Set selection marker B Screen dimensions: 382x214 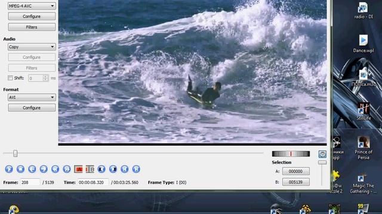pyautogui.click(x=90, y=169)
